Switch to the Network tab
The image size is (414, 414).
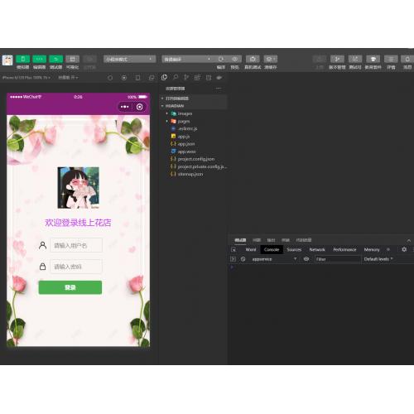[x=317, y=249]
